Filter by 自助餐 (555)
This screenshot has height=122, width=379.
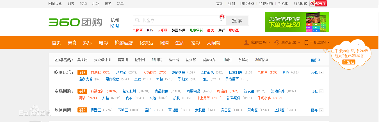coord(101,72)
